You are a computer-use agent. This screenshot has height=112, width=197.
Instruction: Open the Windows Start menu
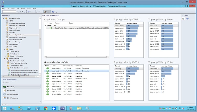[x=4, y=108]
